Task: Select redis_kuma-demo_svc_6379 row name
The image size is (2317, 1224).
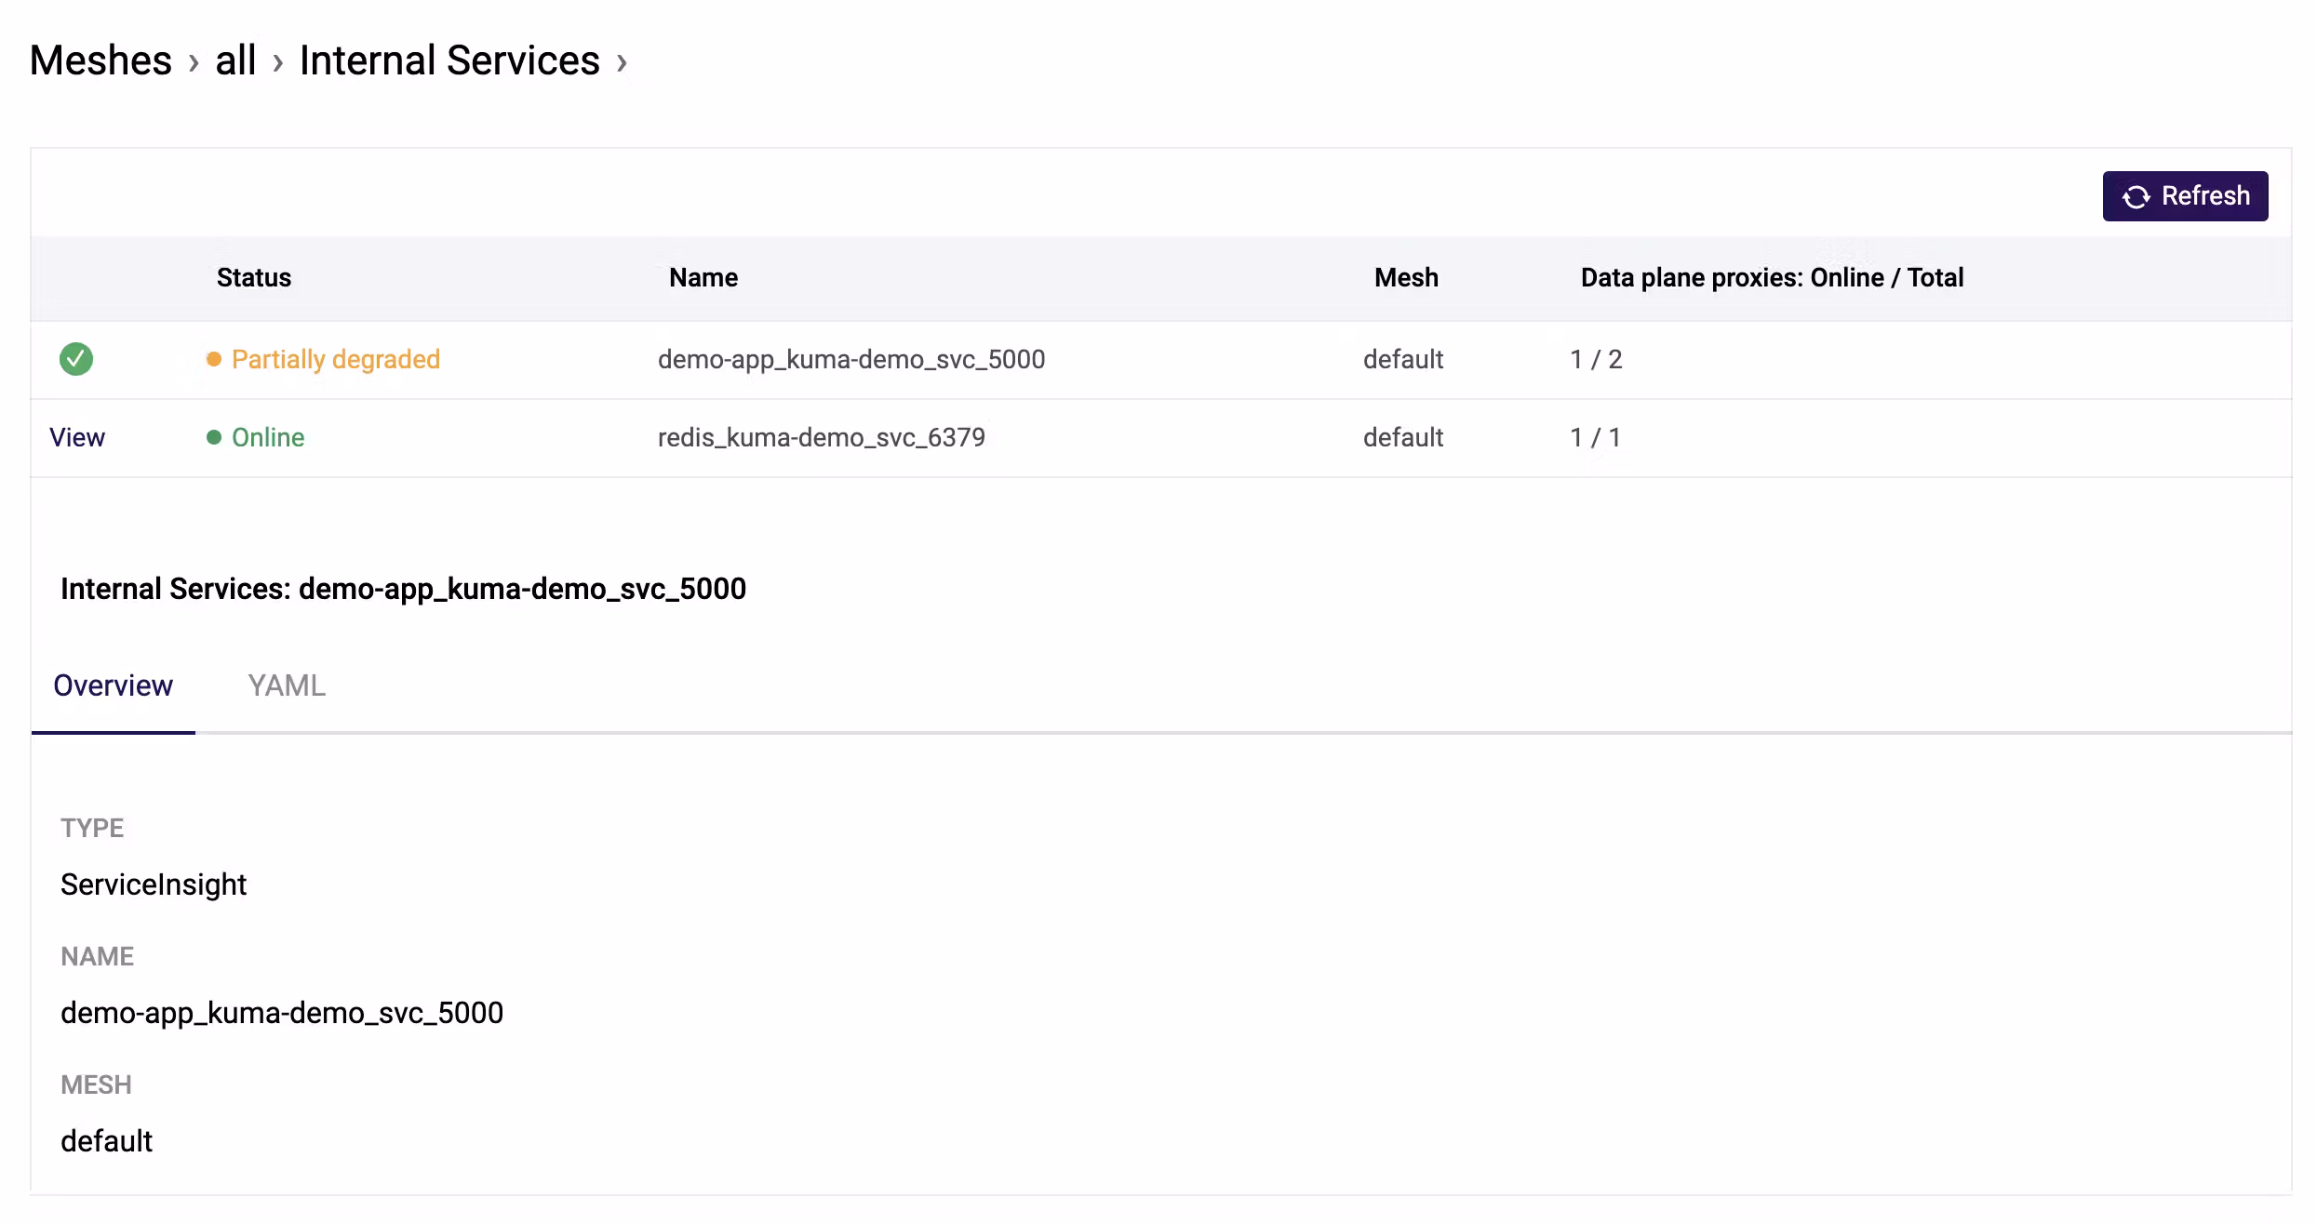Action: pos(821,437)
